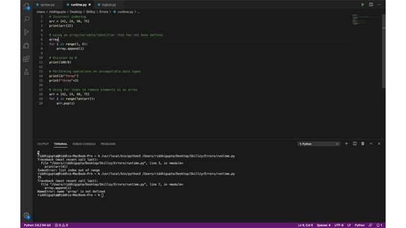Click 'Errors' in the breadcrumb path
Image resolution: width=406 pixels, height=228 pixels.
(x=103, y=12)
